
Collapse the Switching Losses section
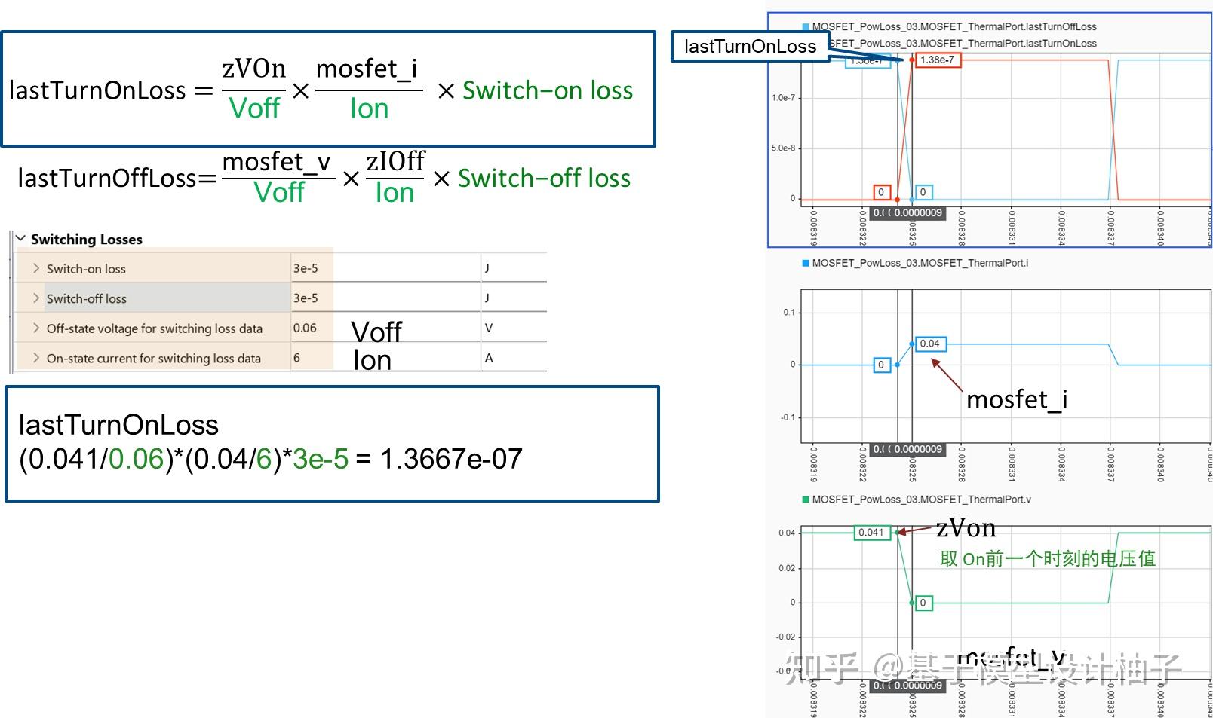[20, 238]
